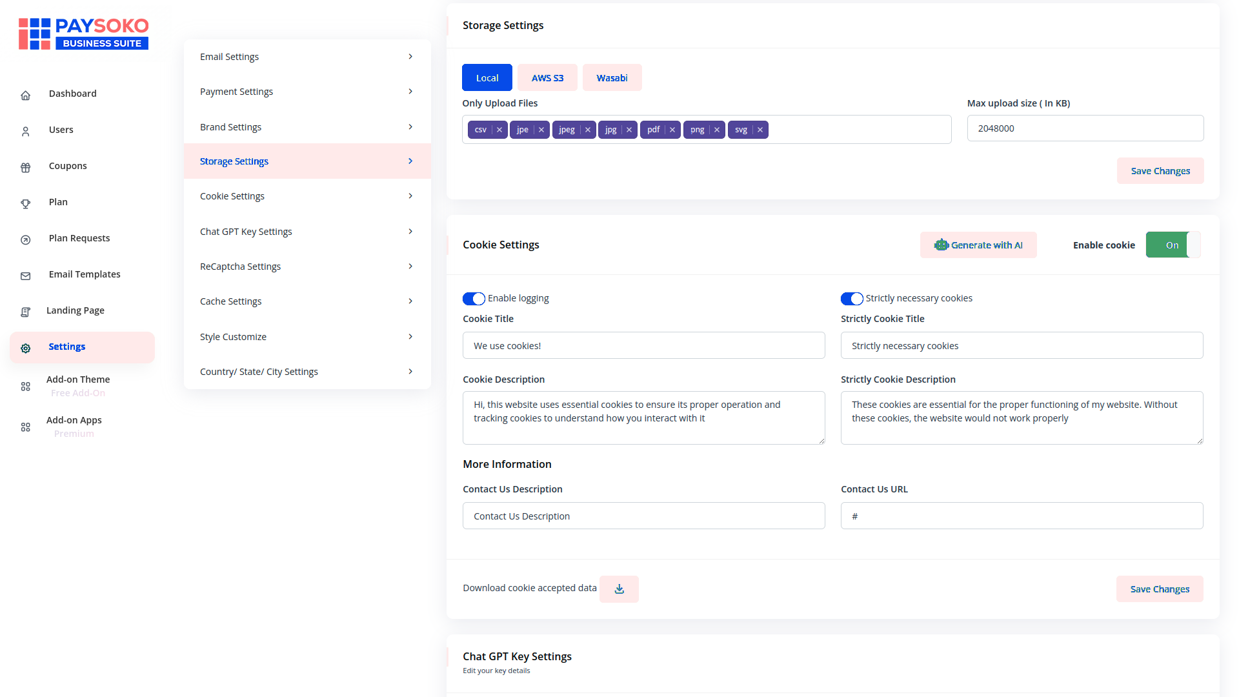This screenshot has width=1239, height=697.
Task: Turn off the Enable cookie switch
Action: click(x=1173, y=245)
